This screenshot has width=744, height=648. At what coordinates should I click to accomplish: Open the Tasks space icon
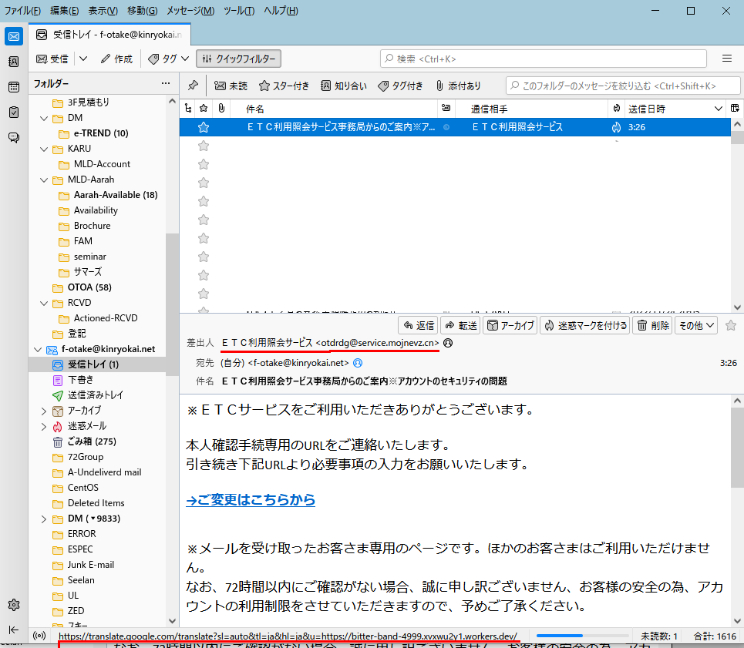14,112
